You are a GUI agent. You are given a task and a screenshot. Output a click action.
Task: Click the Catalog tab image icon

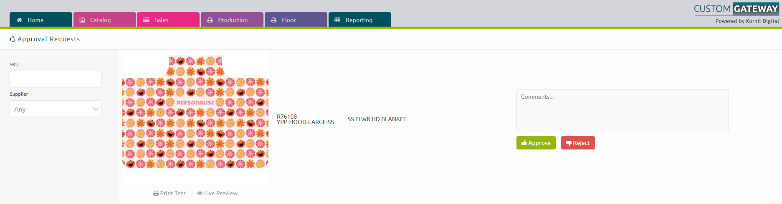click(x=82, y=20)
